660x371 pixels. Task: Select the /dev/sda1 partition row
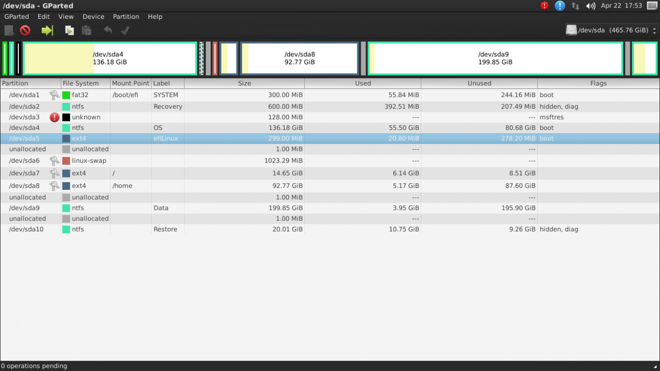[x=330, y=95]
